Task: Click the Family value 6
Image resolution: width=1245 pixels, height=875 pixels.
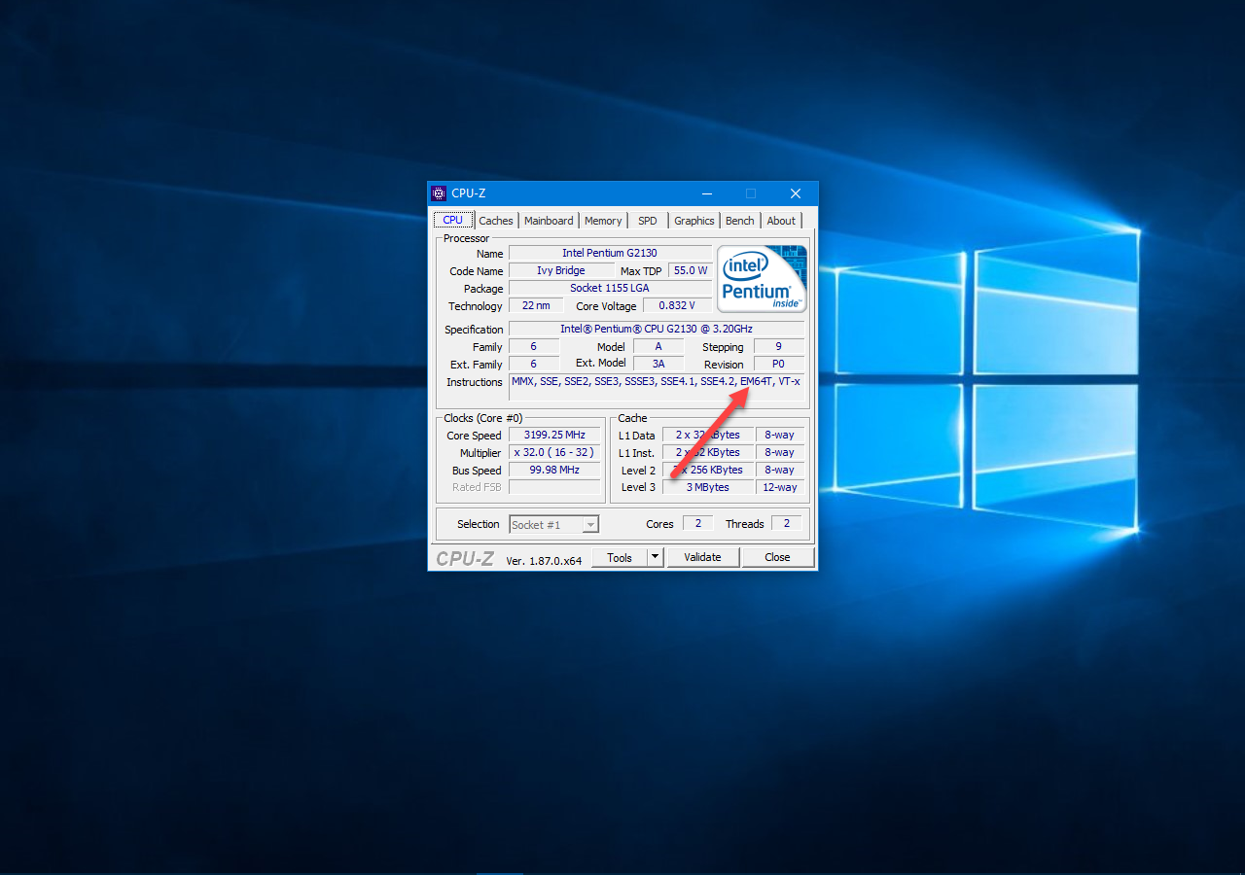Action: pos(534,346)
